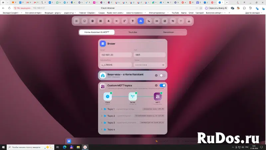Click the broker password field

(x=149, y=65)
